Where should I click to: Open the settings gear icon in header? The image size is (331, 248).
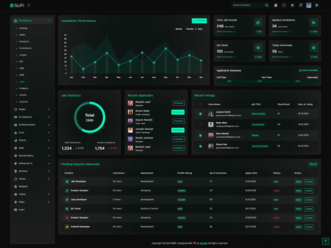(x=317, y=5)
